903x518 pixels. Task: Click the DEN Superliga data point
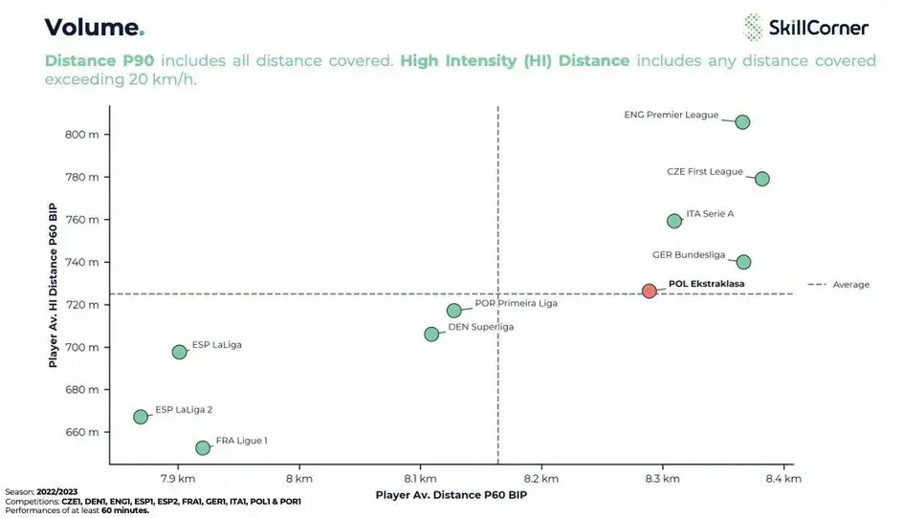[x=431, y=334]
